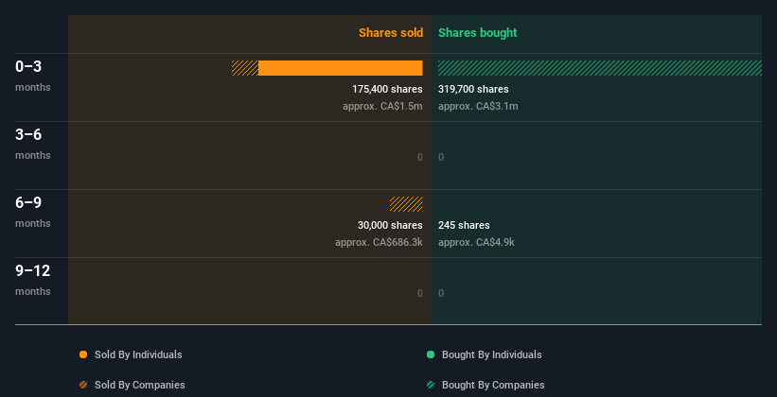This screenshot has width=777, height=397.
Task: Click the 0 bought value in 3–6 months row
Action: [x=441, y=158]
